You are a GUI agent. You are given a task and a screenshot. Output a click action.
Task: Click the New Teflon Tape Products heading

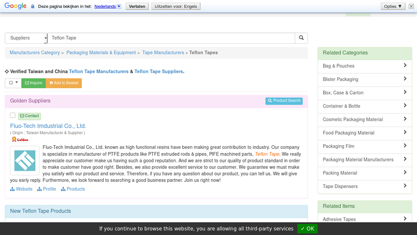coord(41,211)
